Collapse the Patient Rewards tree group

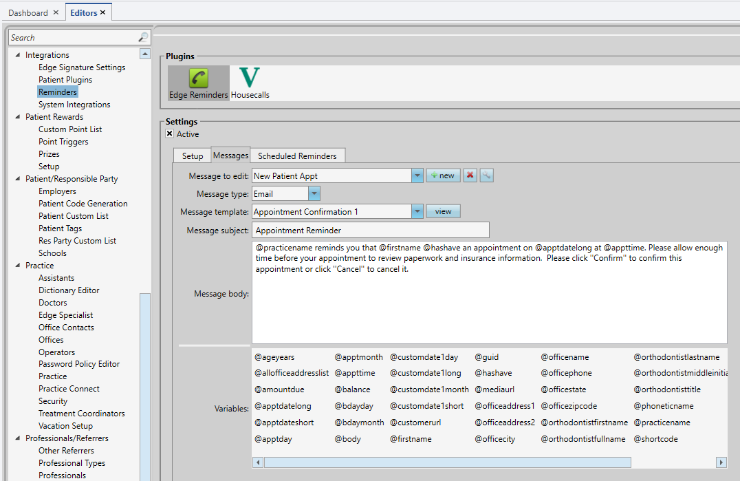18,116
